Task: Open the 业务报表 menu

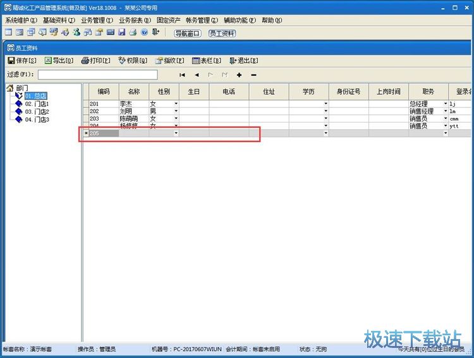Action: 135,20
